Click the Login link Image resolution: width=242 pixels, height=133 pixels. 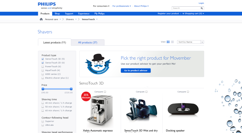click(x=201, y=3)
